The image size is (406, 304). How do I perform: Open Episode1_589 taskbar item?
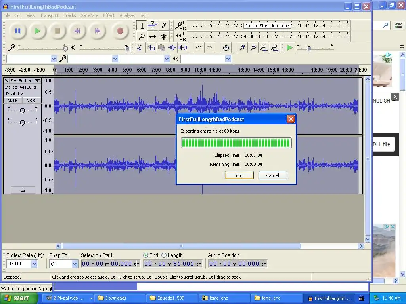[171, 298]
